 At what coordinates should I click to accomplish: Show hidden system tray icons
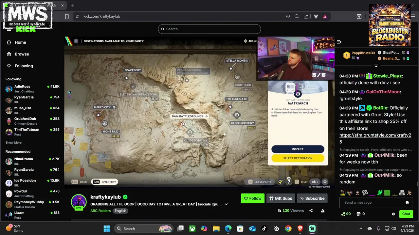361,228
